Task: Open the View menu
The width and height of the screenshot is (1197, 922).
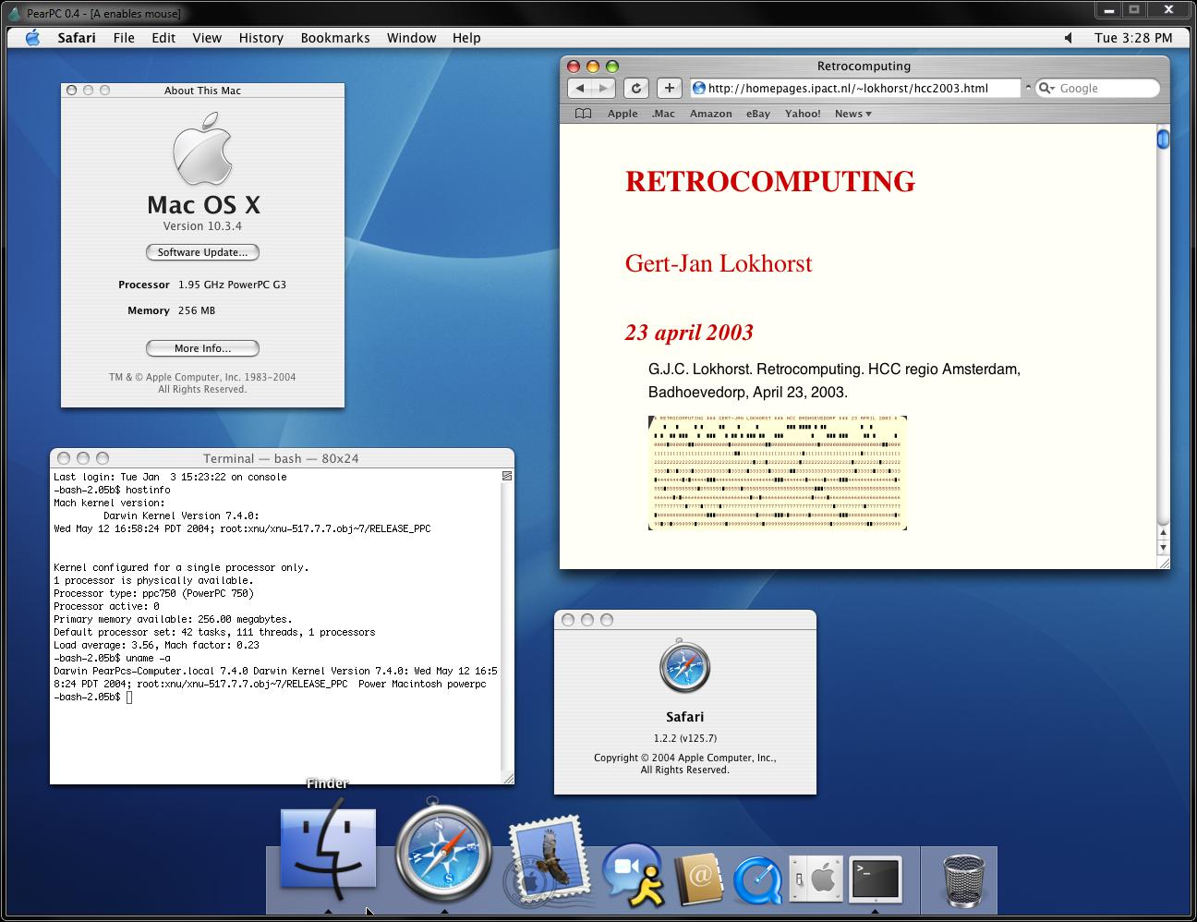Action: (x=207, y=38)
